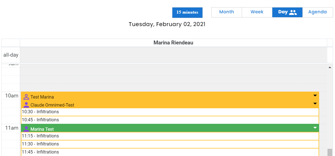The width and height of the screenshot is (335, 156).
Task: Click the 15 minutes interval button
Action: point(187,12)
